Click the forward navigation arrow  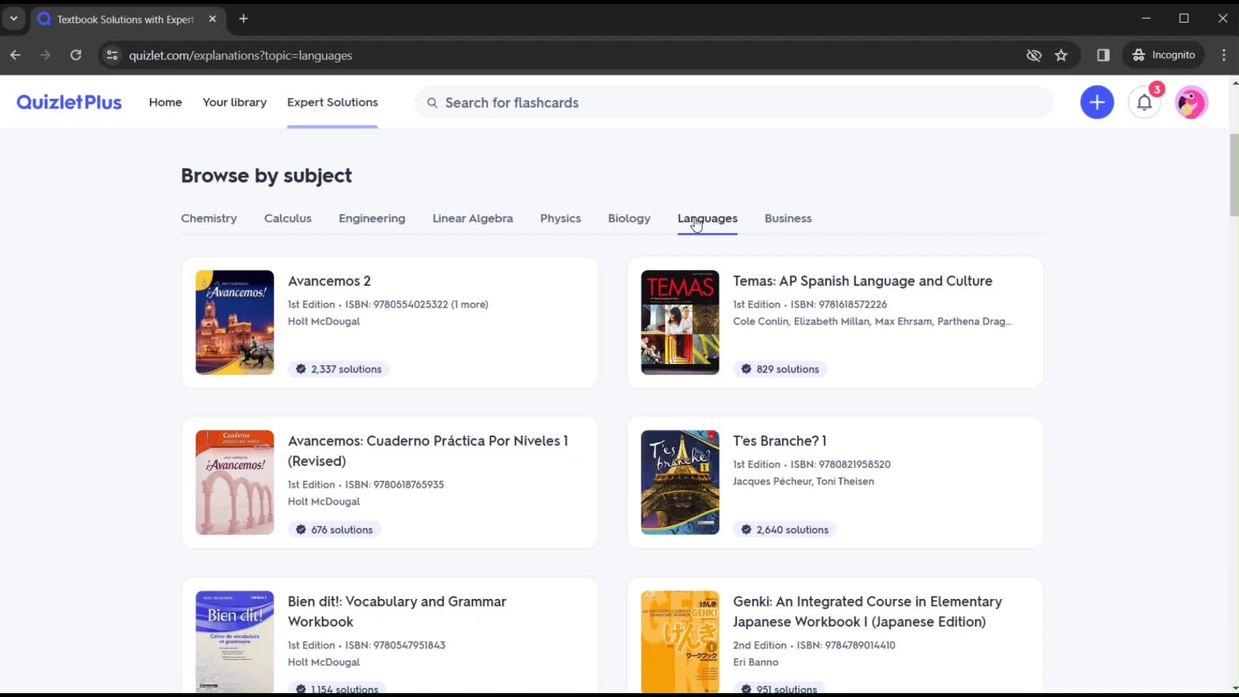point(45,55)
